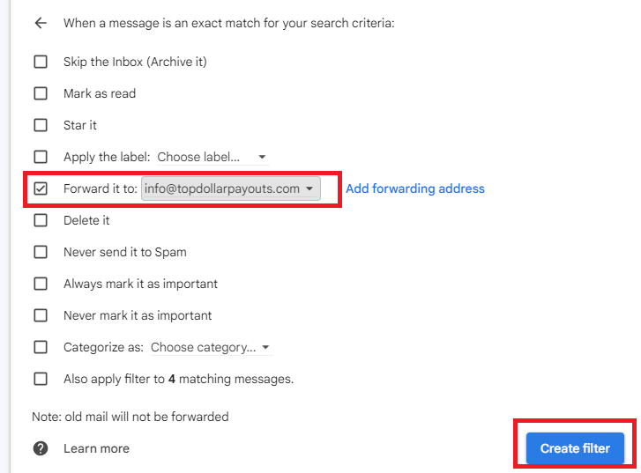The height and width of the screenshot is (473, 641).
Task: Click the back arrow icon
Action: pyautogui.click(x=41, y=23)
